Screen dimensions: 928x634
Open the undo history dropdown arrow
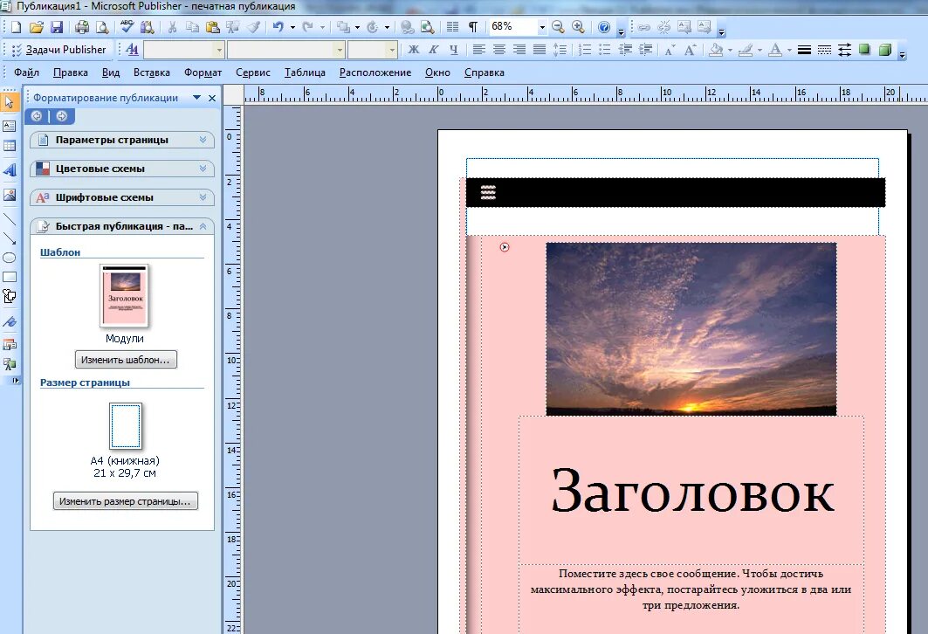(293, 27)
